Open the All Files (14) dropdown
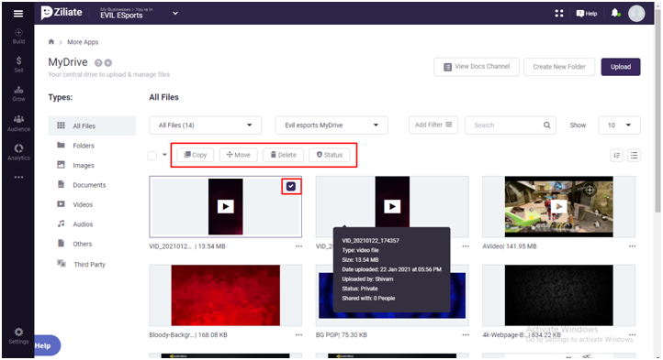This screenshot has width=663, height=360. click(x=205, y=125)
